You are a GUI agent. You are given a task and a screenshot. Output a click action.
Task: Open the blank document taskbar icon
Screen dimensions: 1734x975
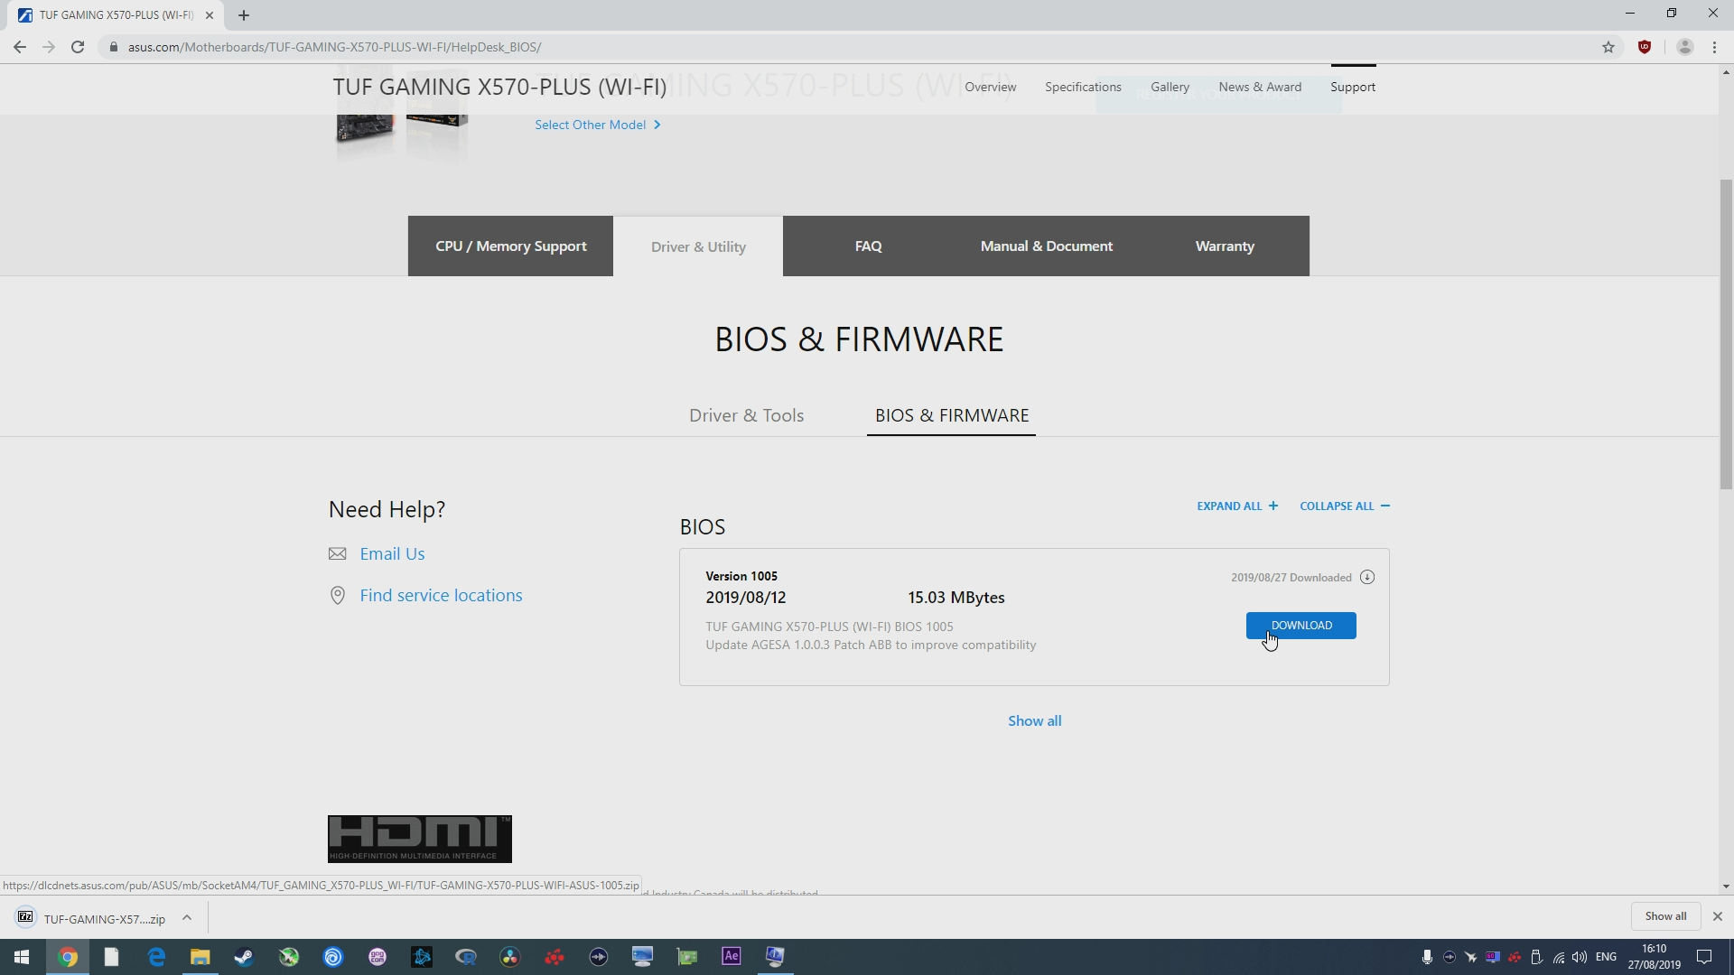[x=111, y=957]
